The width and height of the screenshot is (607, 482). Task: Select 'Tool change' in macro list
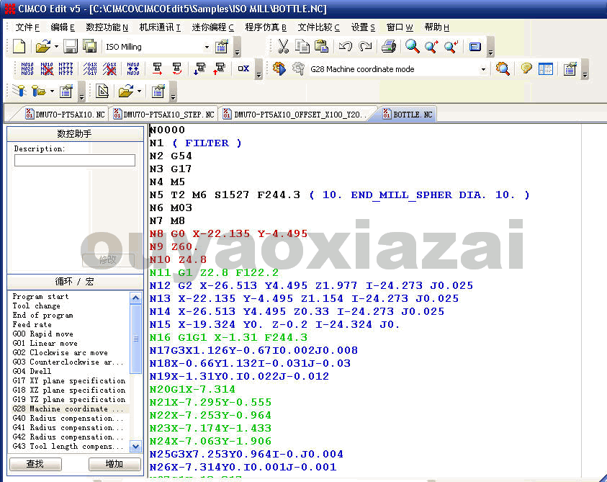coord(36,305)
